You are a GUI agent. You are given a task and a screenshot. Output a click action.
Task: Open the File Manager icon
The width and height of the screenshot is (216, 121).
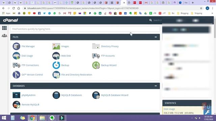(x=17, y=46)
